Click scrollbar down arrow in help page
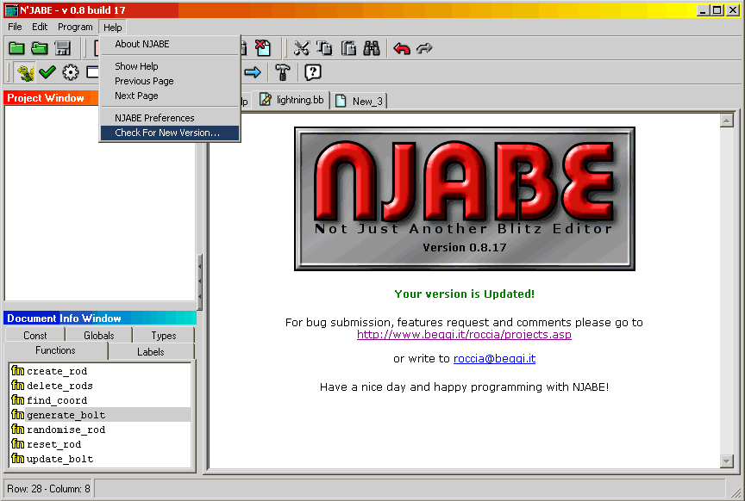The image size is (745, 501). coord(727,461)
